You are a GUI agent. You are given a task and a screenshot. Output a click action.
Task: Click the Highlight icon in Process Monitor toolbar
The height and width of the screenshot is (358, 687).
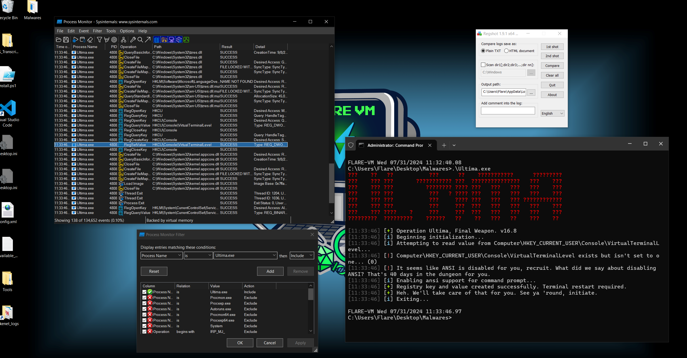coord(107,40)
